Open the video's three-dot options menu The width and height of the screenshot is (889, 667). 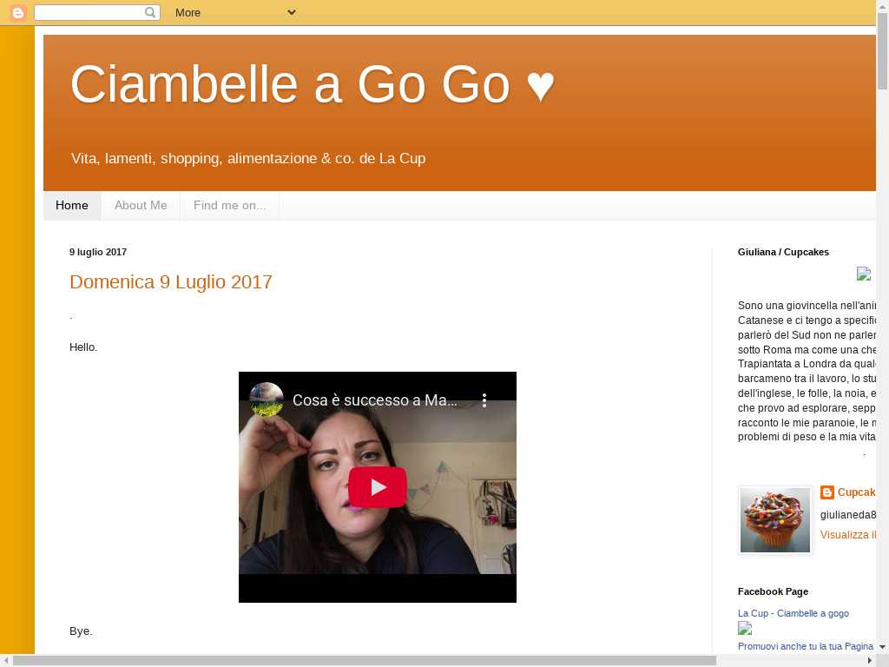[x=484, y=400]
